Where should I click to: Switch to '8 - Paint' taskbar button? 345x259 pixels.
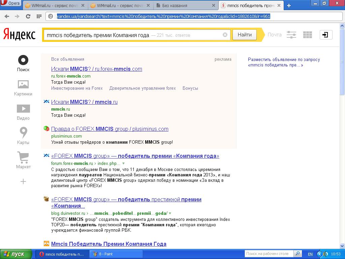click(x=116, y=254)
